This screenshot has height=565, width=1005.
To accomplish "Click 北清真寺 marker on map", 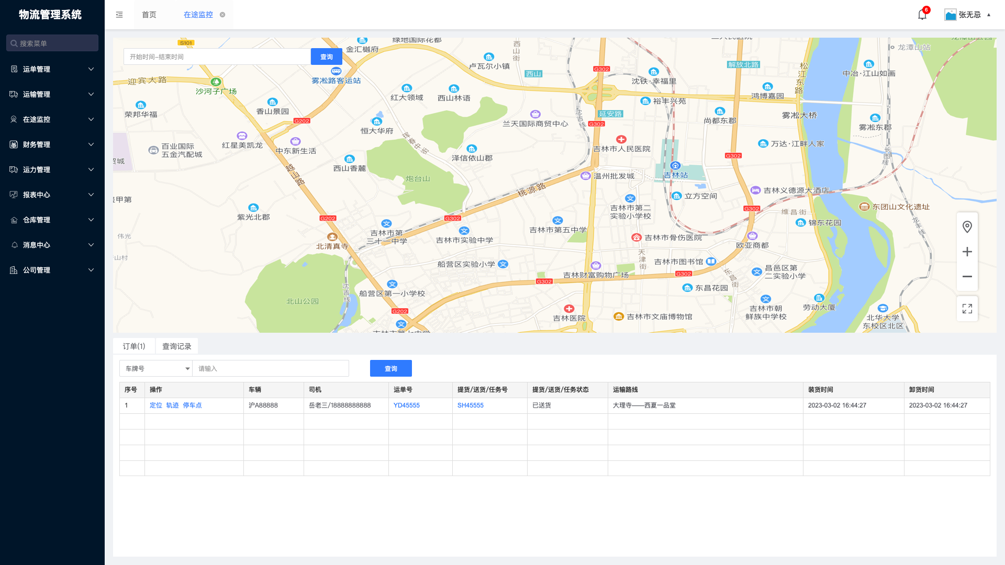I will click(x=332, y=237).
